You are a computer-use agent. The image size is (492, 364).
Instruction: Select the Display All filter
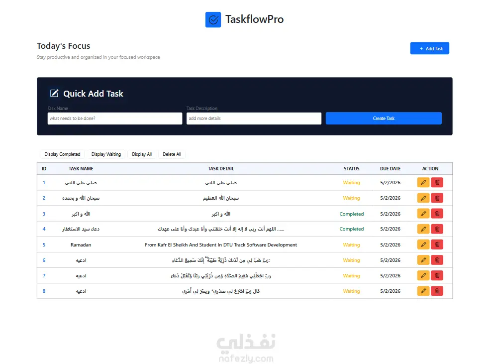(x=142, y=154)
